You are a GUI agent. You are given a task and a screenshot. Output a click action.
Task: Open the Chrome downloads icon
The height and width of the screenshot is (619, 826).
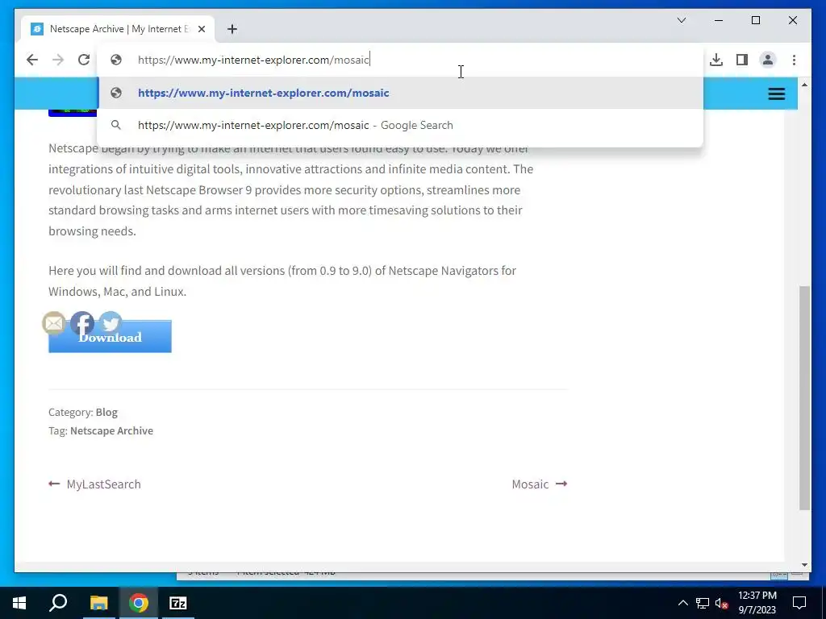[x=716, y=60]
